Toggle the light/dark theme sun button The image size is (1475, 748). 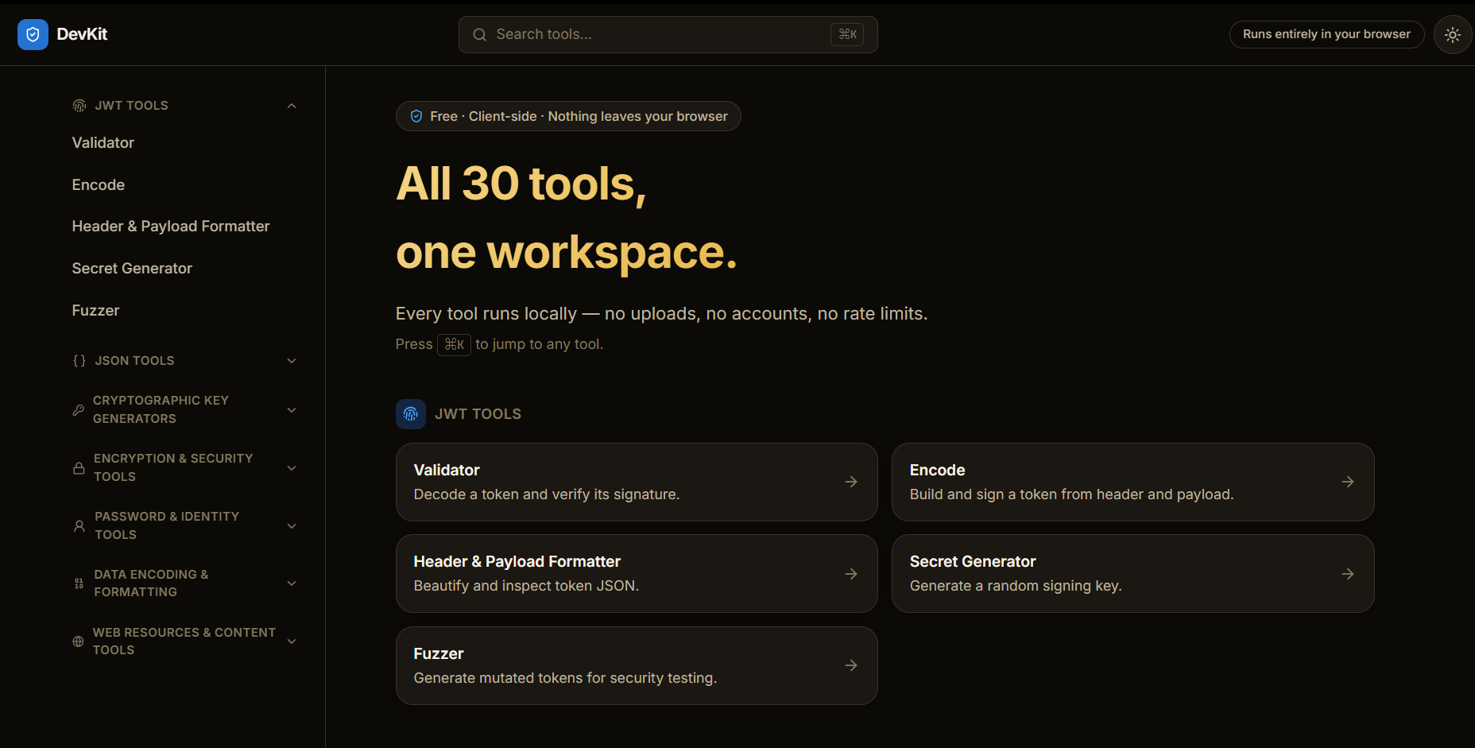1453,35
